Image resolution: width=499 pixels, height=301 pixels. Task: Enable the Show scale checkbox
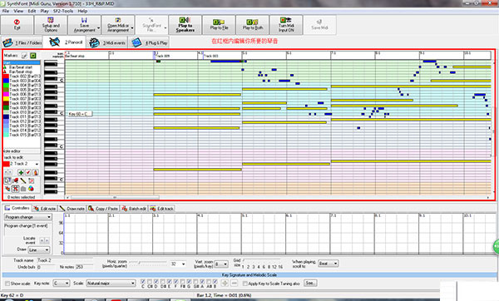[x=7, y=284]
